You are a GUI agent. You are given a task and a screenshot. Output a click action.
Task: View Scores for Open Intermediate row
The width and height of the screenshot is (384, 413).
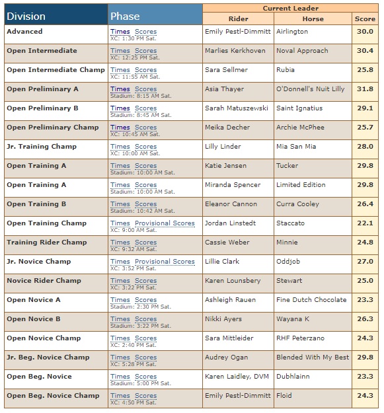coord(145,51)
